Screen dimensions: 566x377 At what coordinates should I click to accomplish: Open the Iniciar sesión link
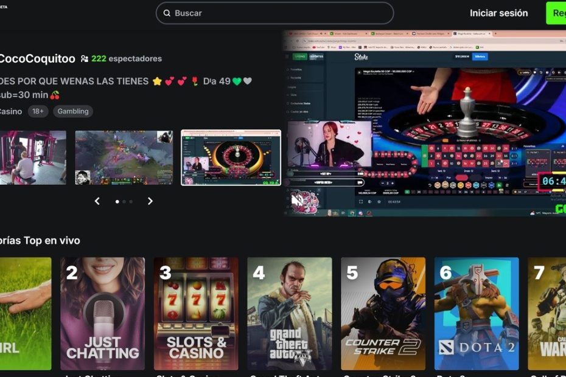(498, 13)
